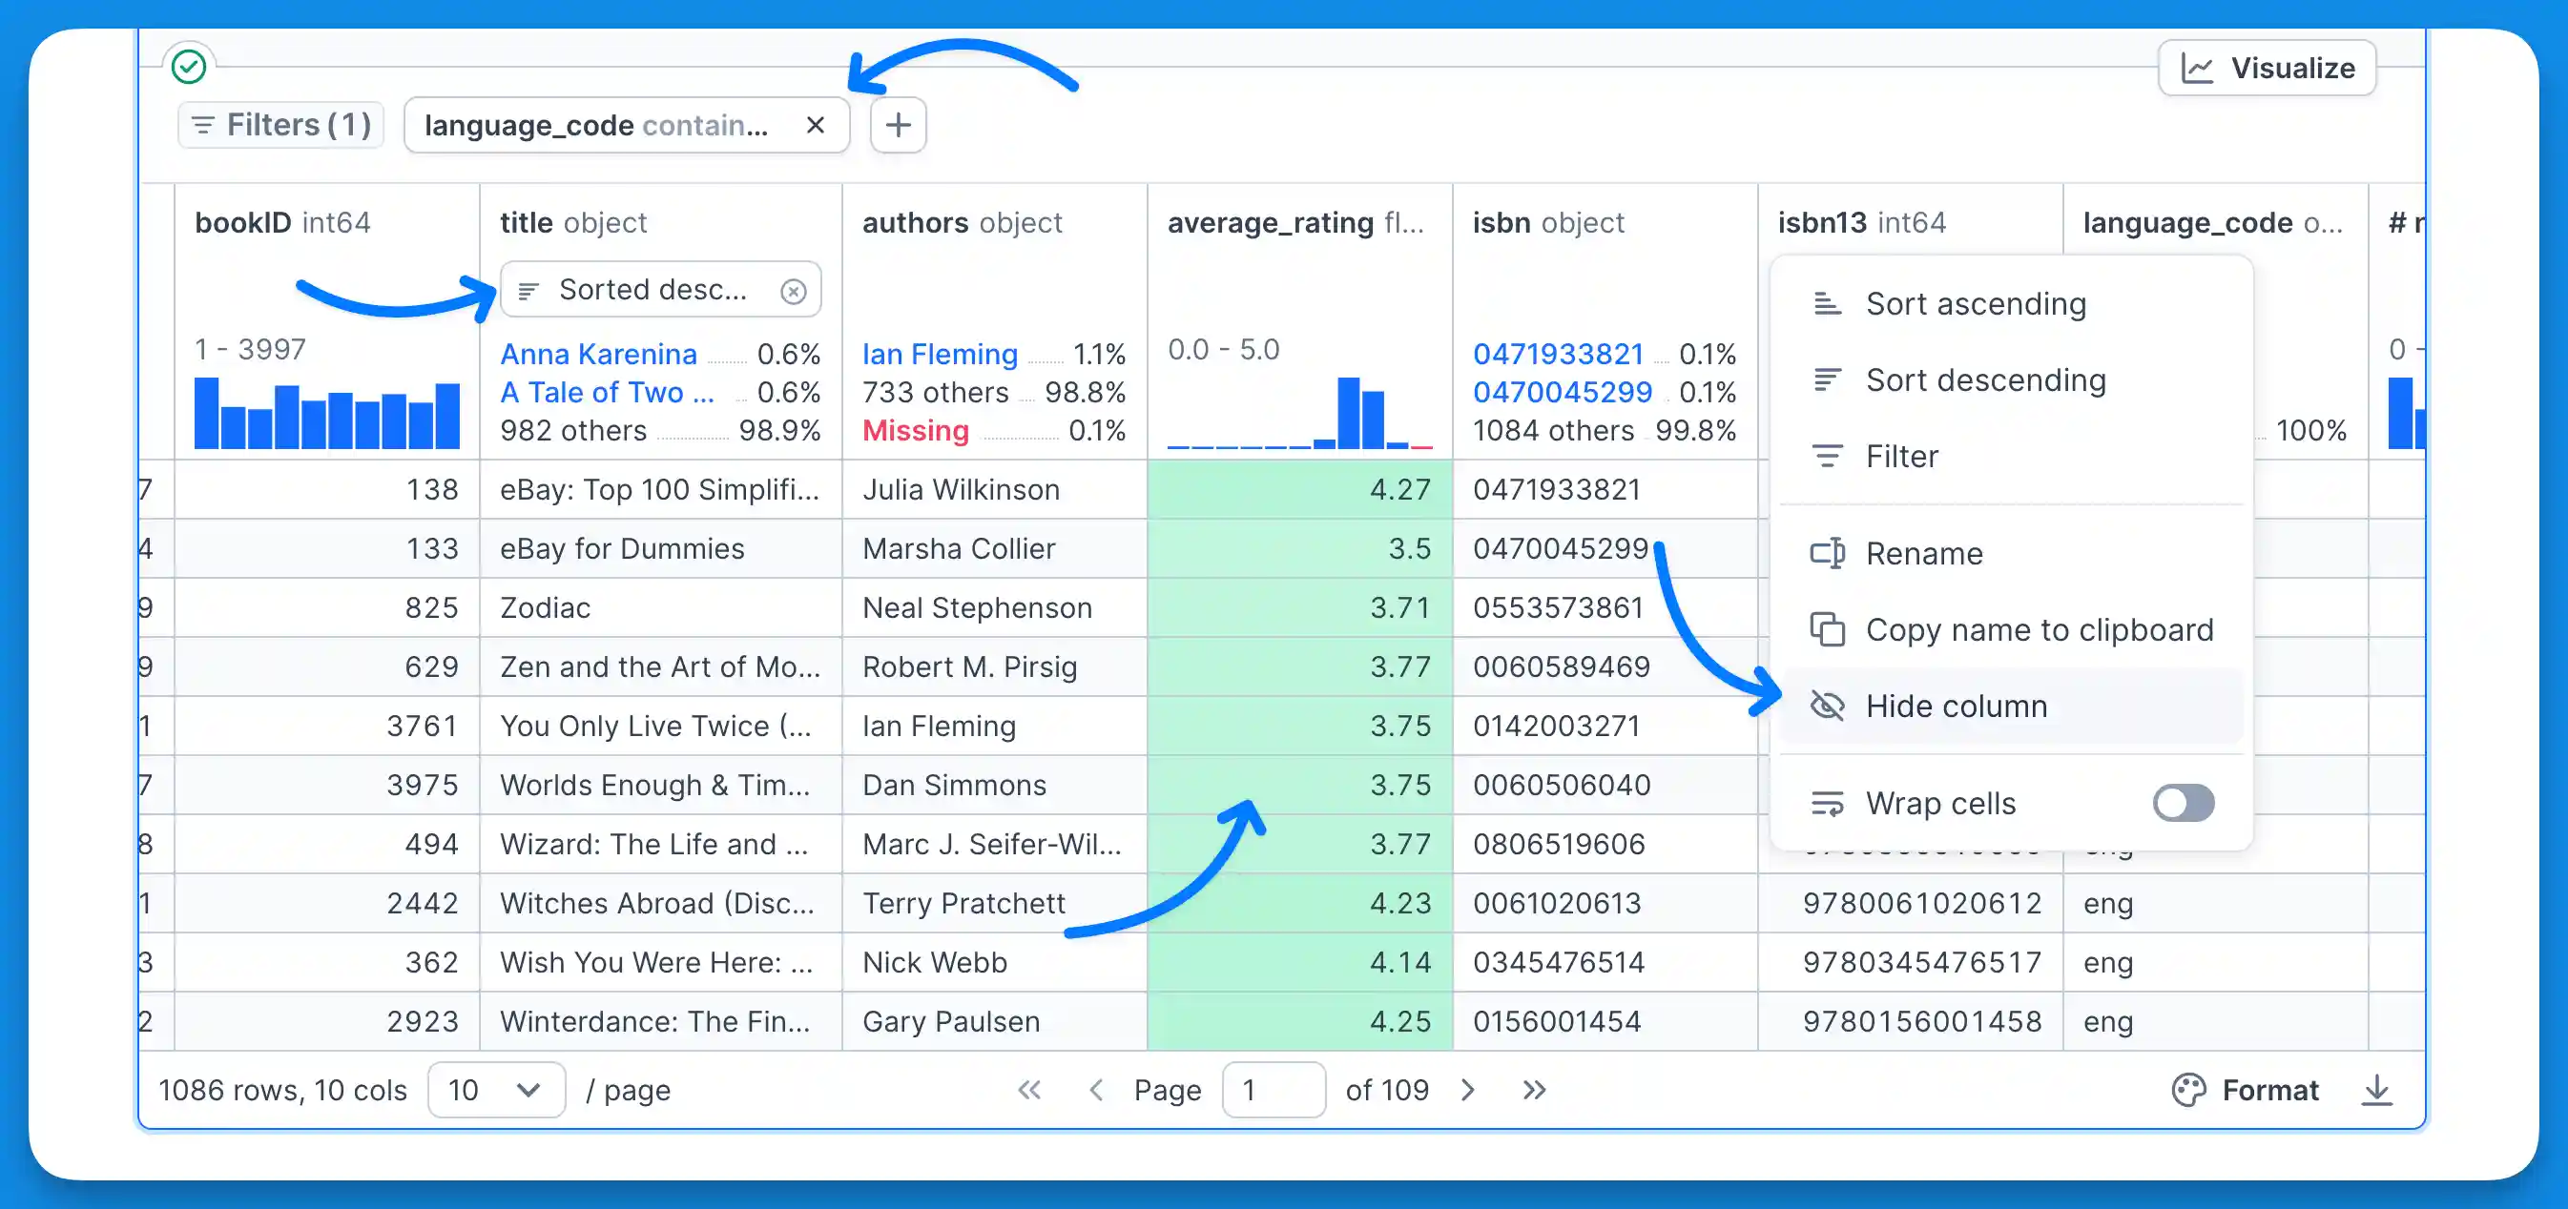The width and height of the screenshot is (2568, 1209).
Task: Click the Anna Karenina value link
Action: click(598, 354)
